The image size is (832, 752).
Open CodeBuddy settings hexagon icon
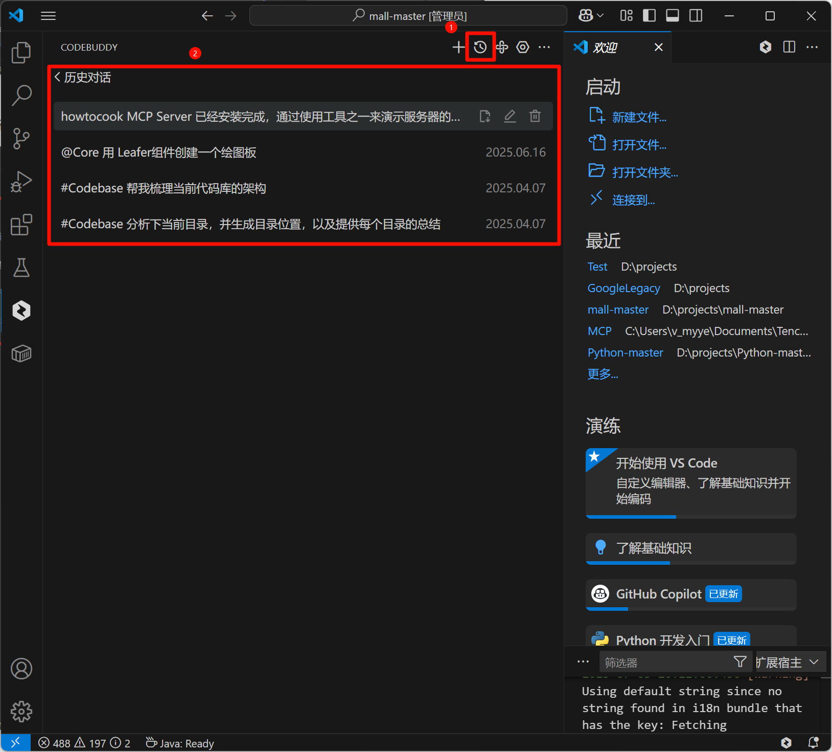pos(522,48)
